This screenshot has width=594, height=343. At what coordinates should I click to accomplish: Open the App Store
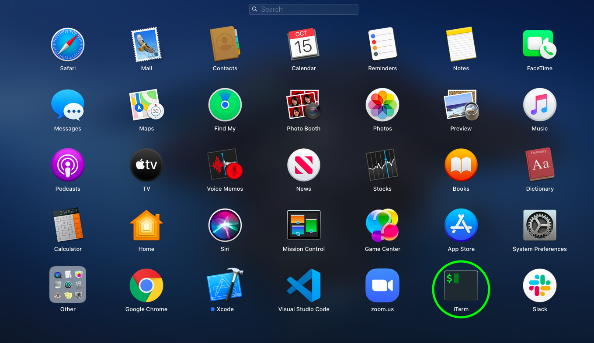(461, 225)
